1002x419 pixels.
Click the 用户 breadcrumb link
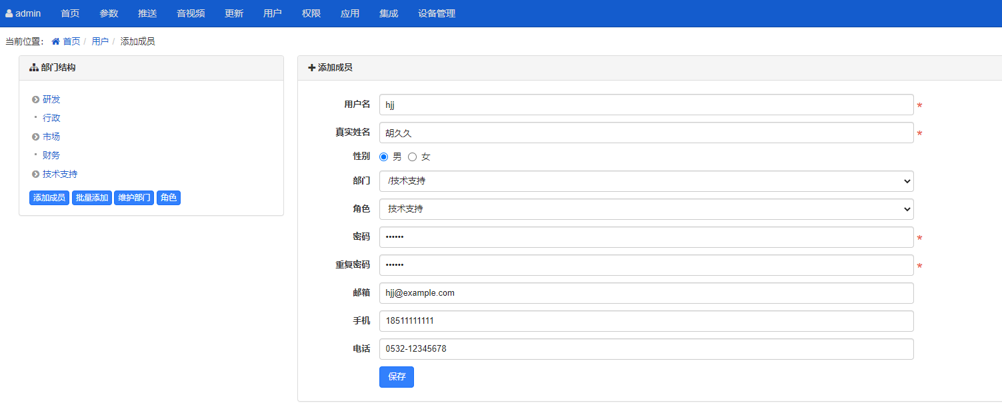click(x=100, y=41)
